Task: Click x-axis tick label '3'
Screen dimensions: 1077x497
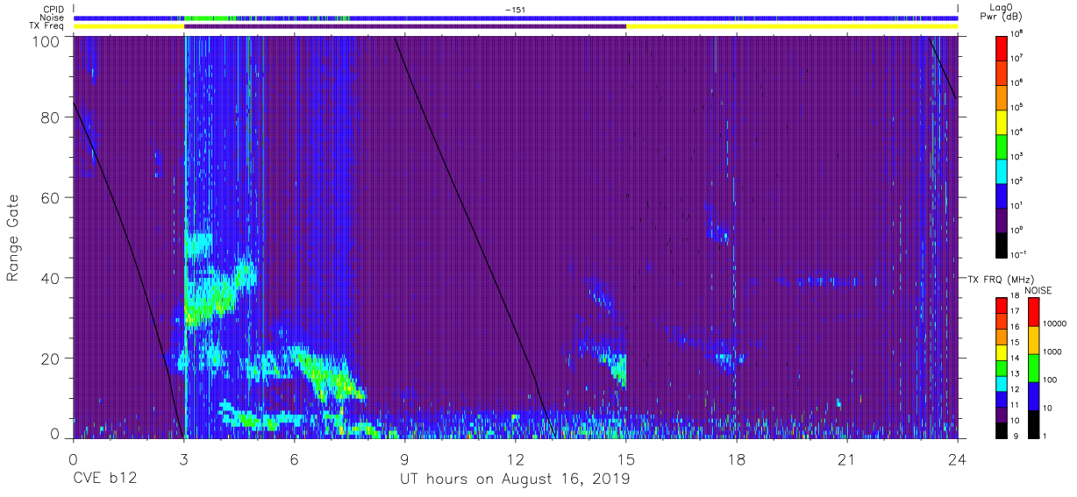Action: tap(183, 459)
